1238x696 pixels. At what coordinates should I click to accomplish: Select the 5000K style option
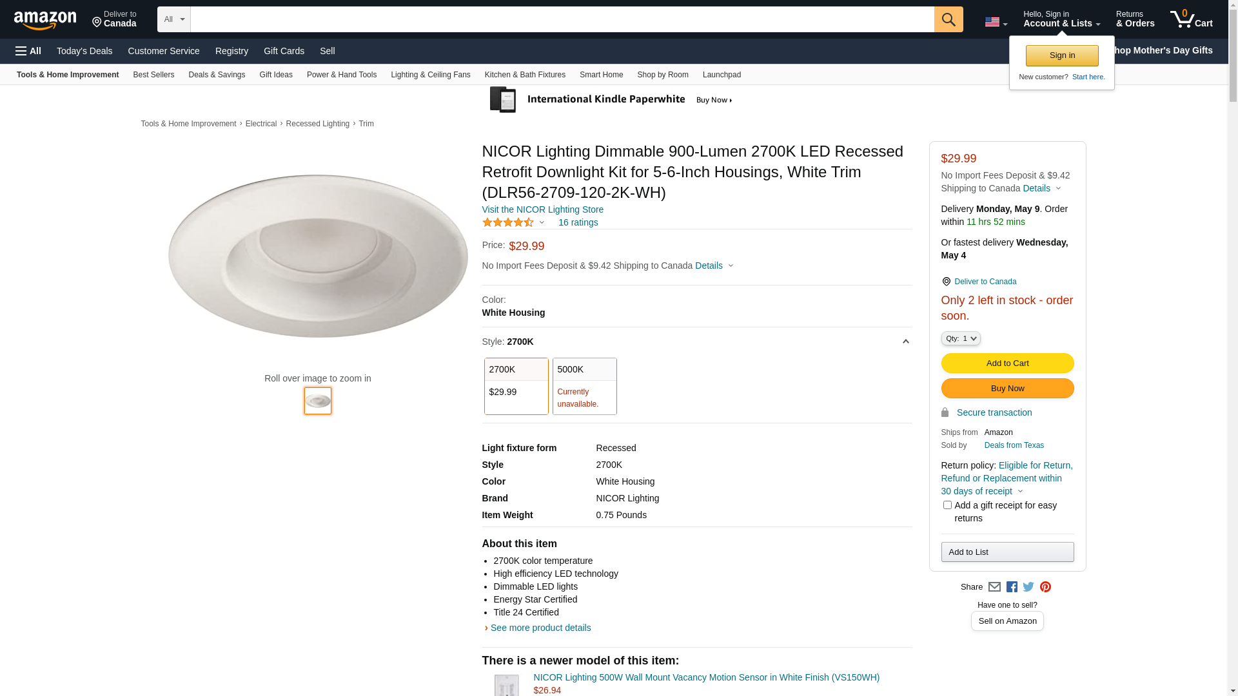[584, 386]
